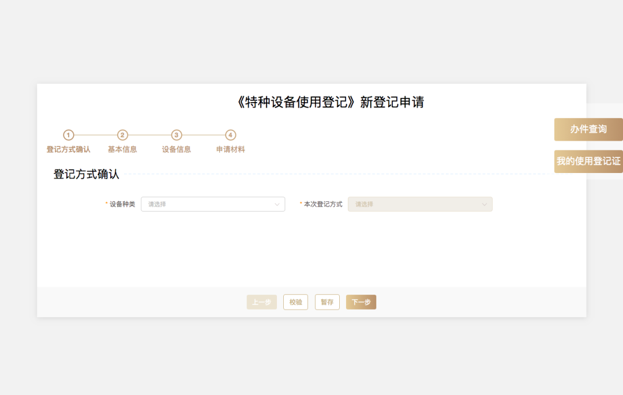Open 我的使用登记证 from the side panel
The image size is (623, 395).
coord(588,161)
